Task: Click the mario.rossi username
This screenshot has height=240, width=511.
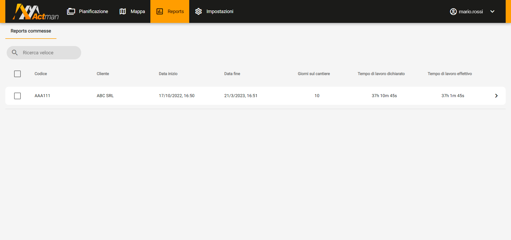Action: point(471,11)
